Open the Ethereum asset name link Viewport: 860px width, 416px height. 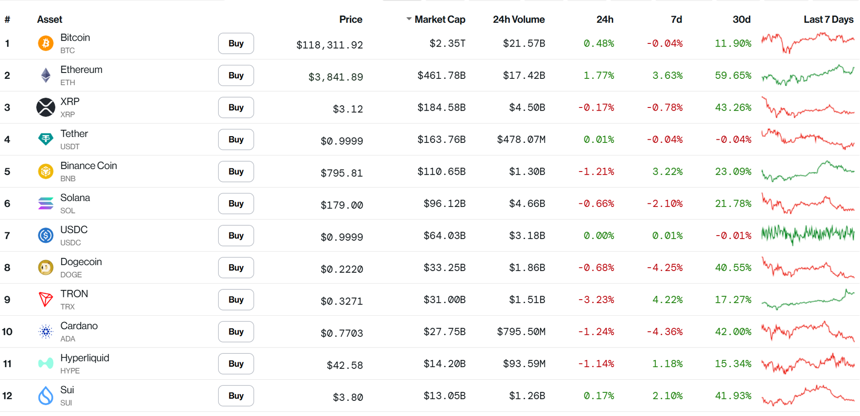coord(82,70)
